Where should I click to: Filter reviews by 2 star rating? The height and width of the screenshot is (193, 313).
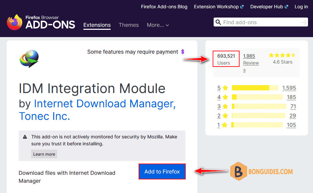(223, 116)
